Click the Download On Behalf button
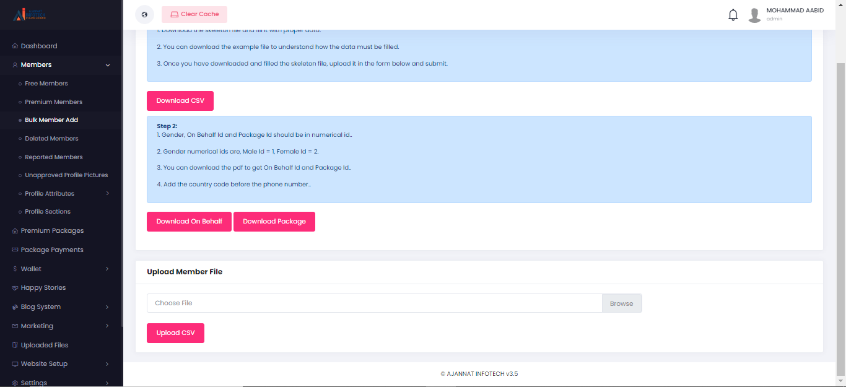Image resolution: width=846 pixels, height=387 pixels. [189, 222]
